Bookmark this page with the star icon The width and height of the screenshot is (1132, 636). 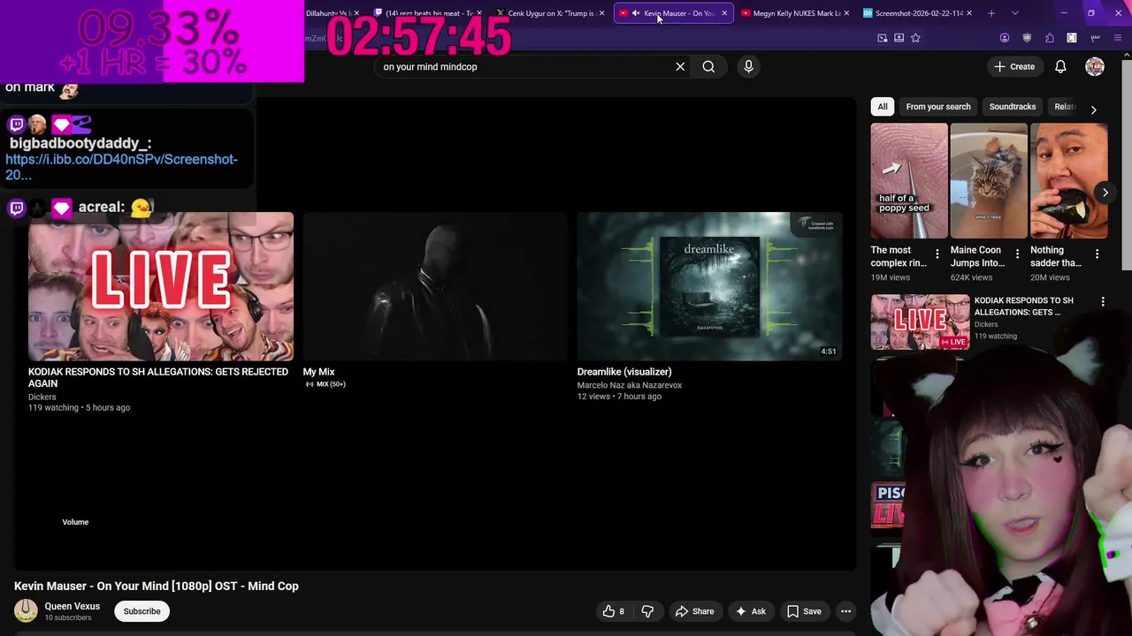(915, 38)
